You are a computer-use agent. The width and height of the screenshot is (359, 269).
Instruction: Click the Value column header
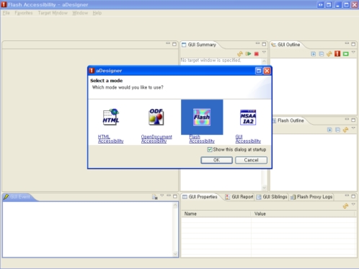coord(303,213)
